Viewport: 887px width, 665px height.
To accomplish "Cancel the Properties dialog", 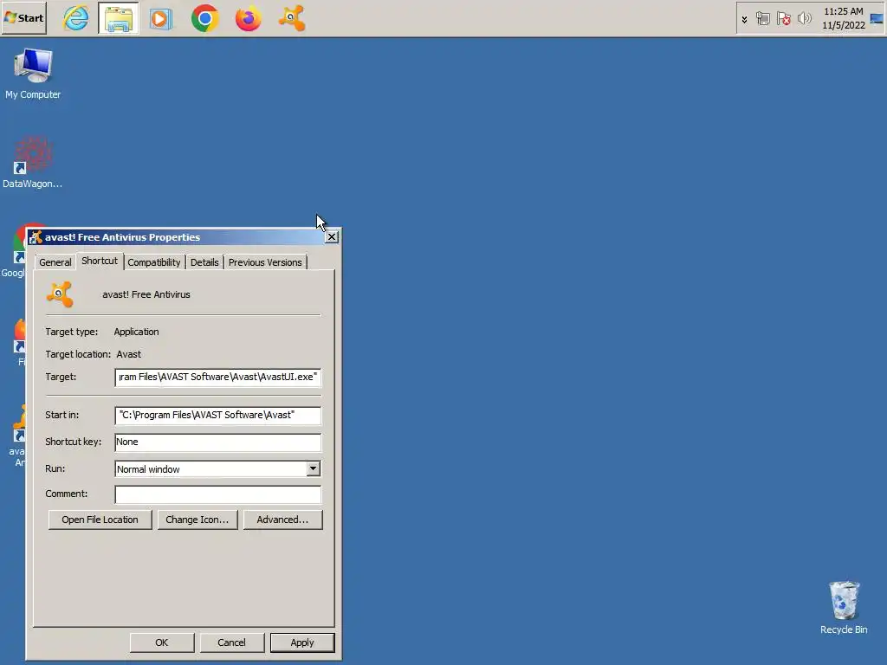I will (232, 642).
